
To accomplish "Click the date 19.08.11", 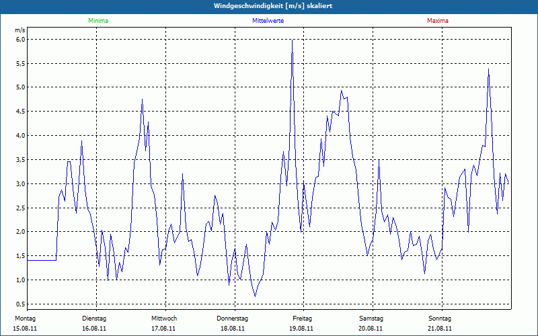I will tap(301, 329).
